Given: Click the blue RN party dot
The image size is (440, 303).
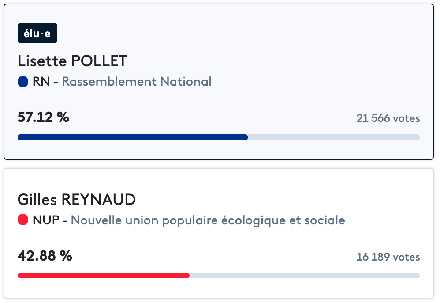Looking at the screenshot, I should (23, 82).
